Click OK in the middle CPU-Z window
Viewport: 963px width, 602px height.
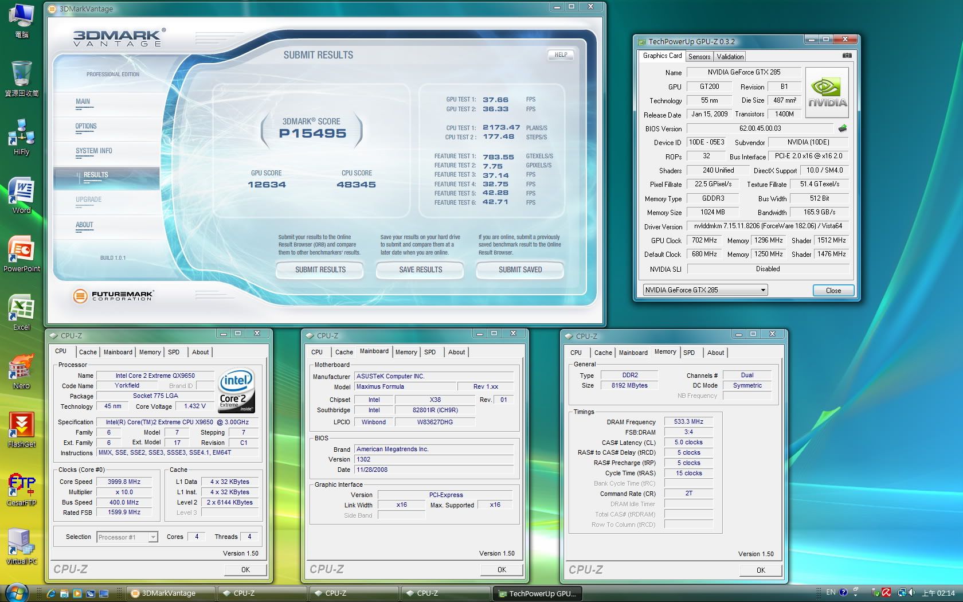coord(502,569)
